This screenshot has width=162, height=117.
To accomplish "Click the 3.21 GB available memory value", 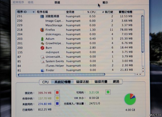I will [94, 92].
